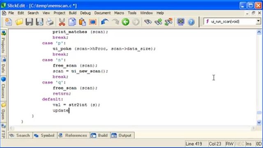This screenshot has height=148, width=263.
Task: Open the Help menu
Action: point(160,13)
